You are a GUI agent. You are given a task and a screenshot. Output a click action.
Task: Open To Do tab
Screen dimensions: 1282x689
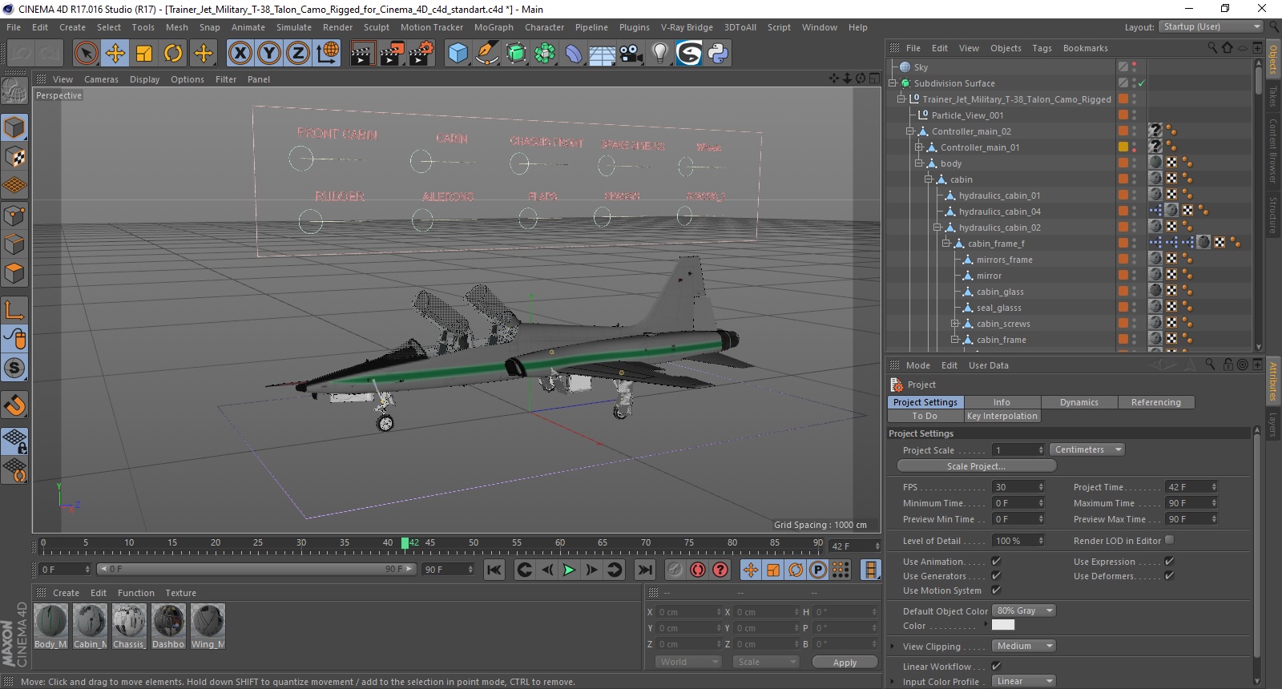pyautogui.click(x=925, y=416)
